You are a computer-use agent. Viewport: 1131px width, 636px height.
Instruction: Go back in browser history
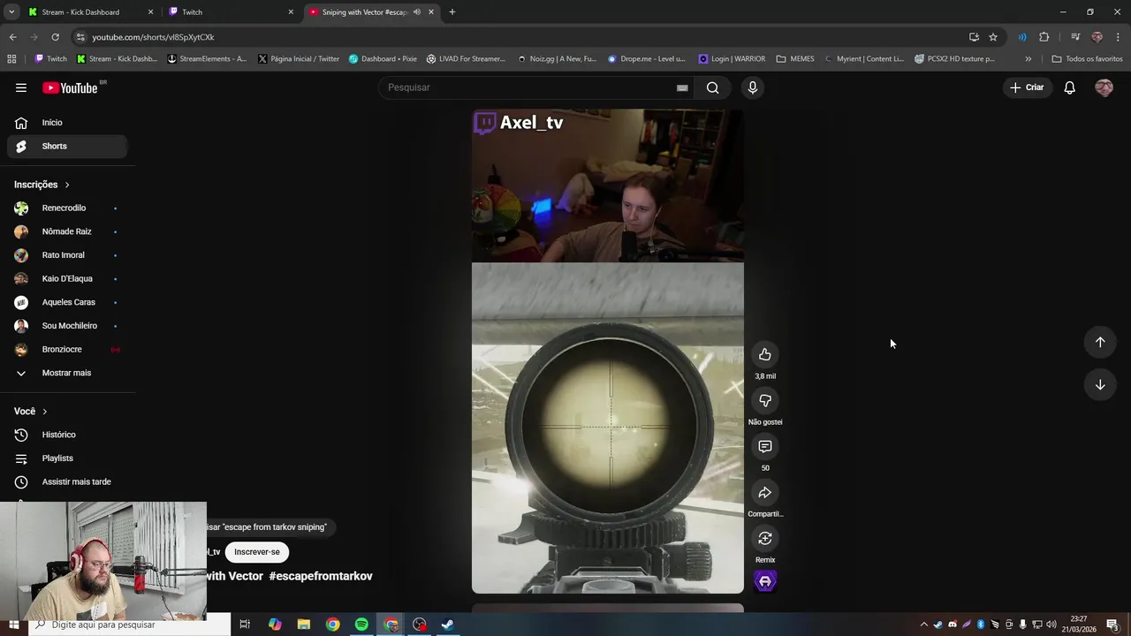[x=12, y=37]
